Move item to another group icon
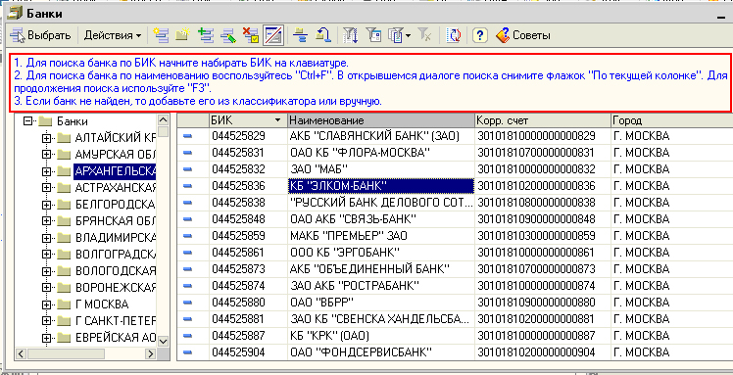Viewport: 733px width, 375px height. coord(301,35)
